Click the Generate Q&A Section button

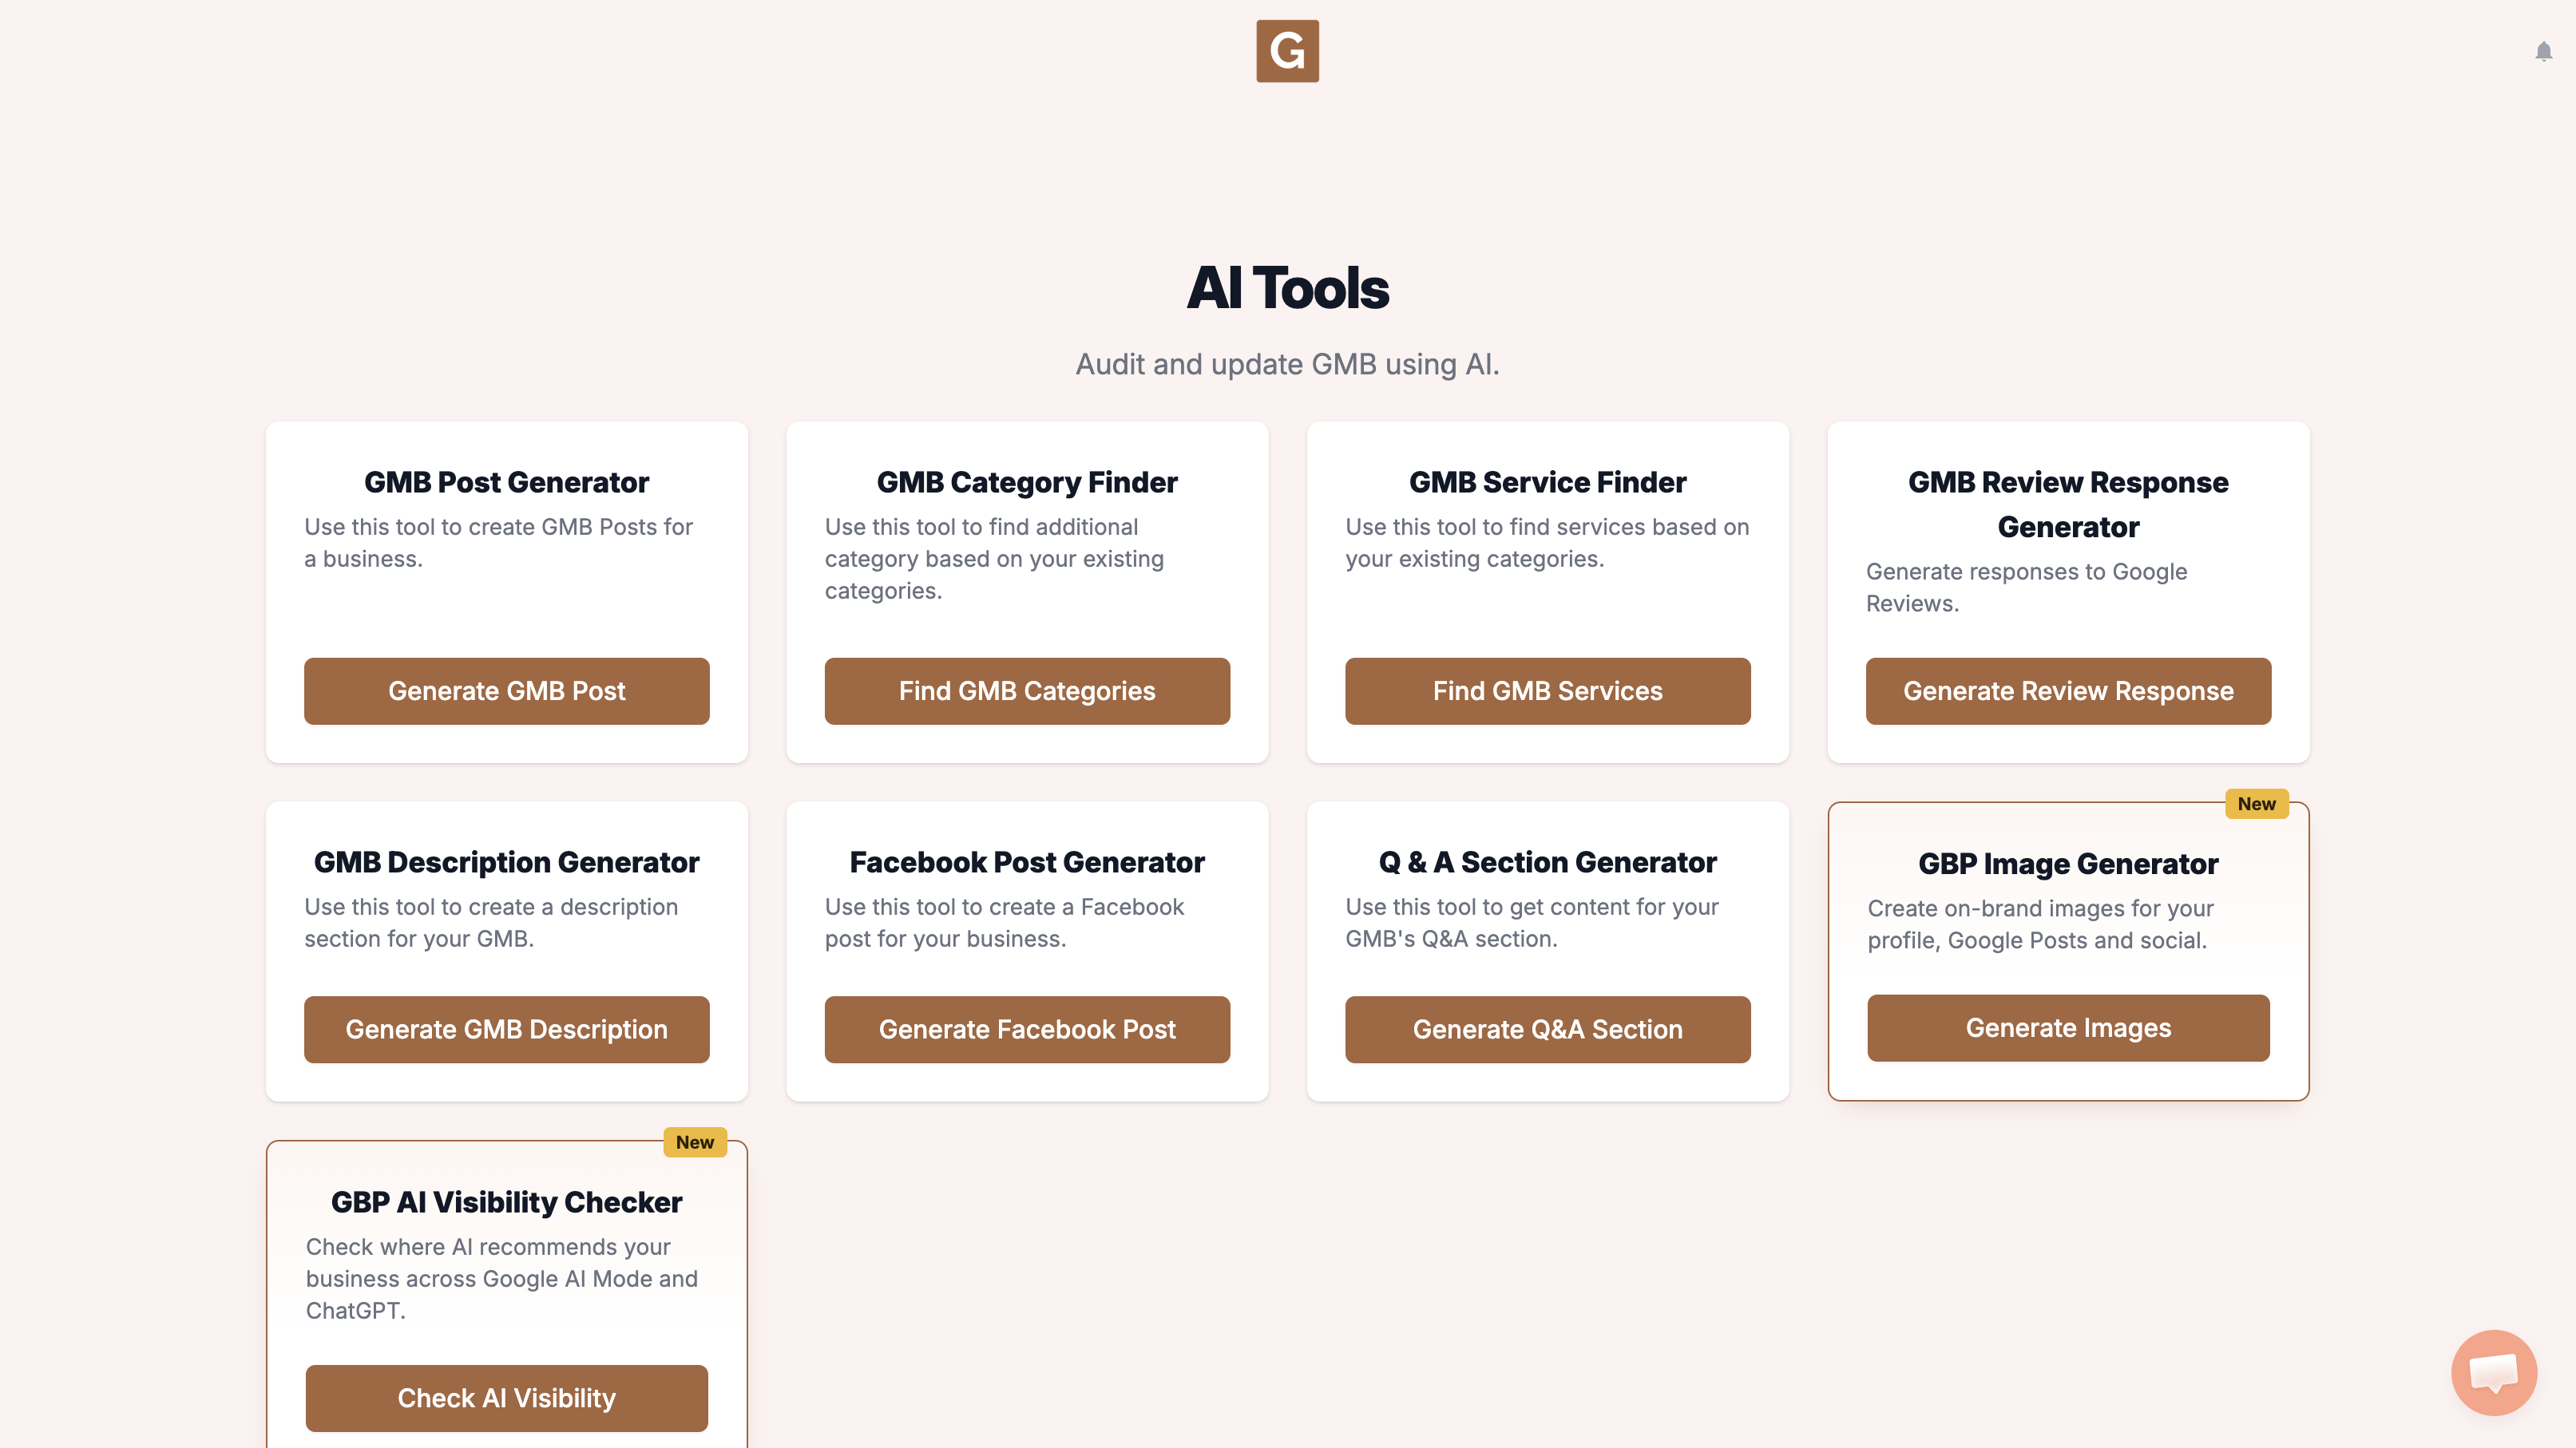tap(1547, 1029)
